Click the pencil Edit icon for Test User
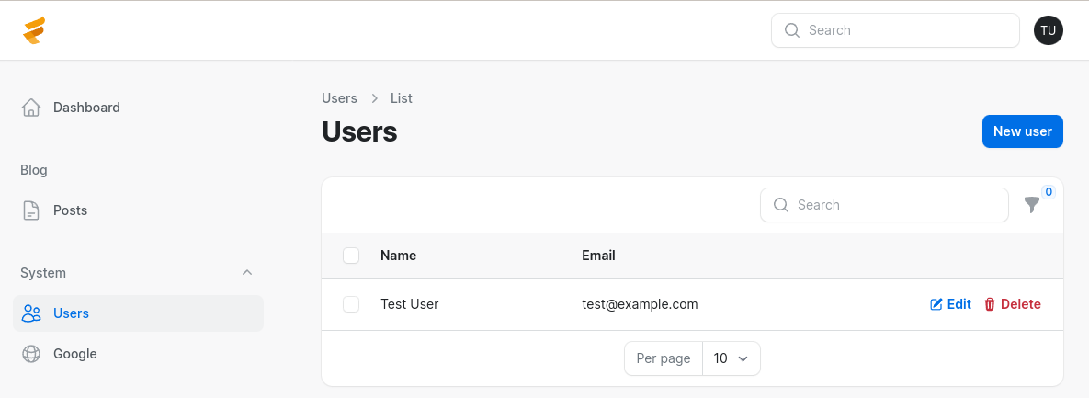 936,304
